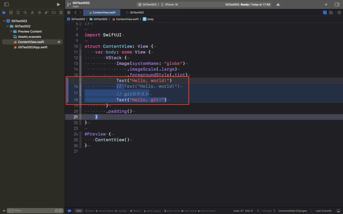
Task: Add a new editor pane
Action: 339,12
